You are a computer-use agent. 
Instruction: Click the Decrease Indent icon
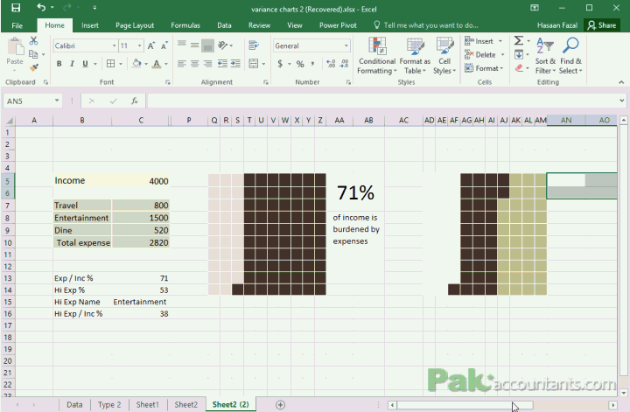[222, 64]
